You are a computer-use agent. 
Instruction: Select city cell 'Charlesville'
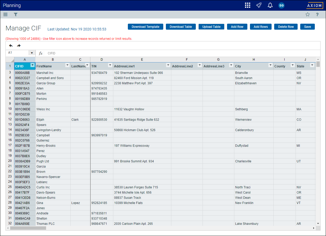254,161
